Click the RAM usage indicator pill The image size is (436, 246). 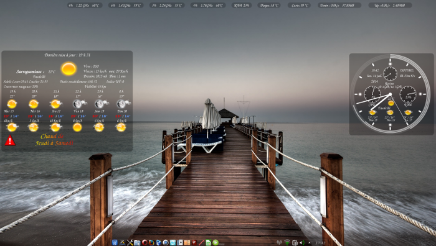tap(242, 5)
